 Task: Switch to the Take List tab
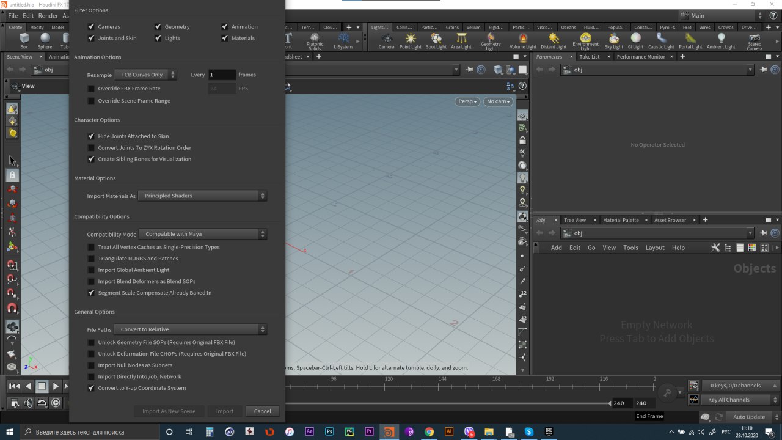(590, 57)
